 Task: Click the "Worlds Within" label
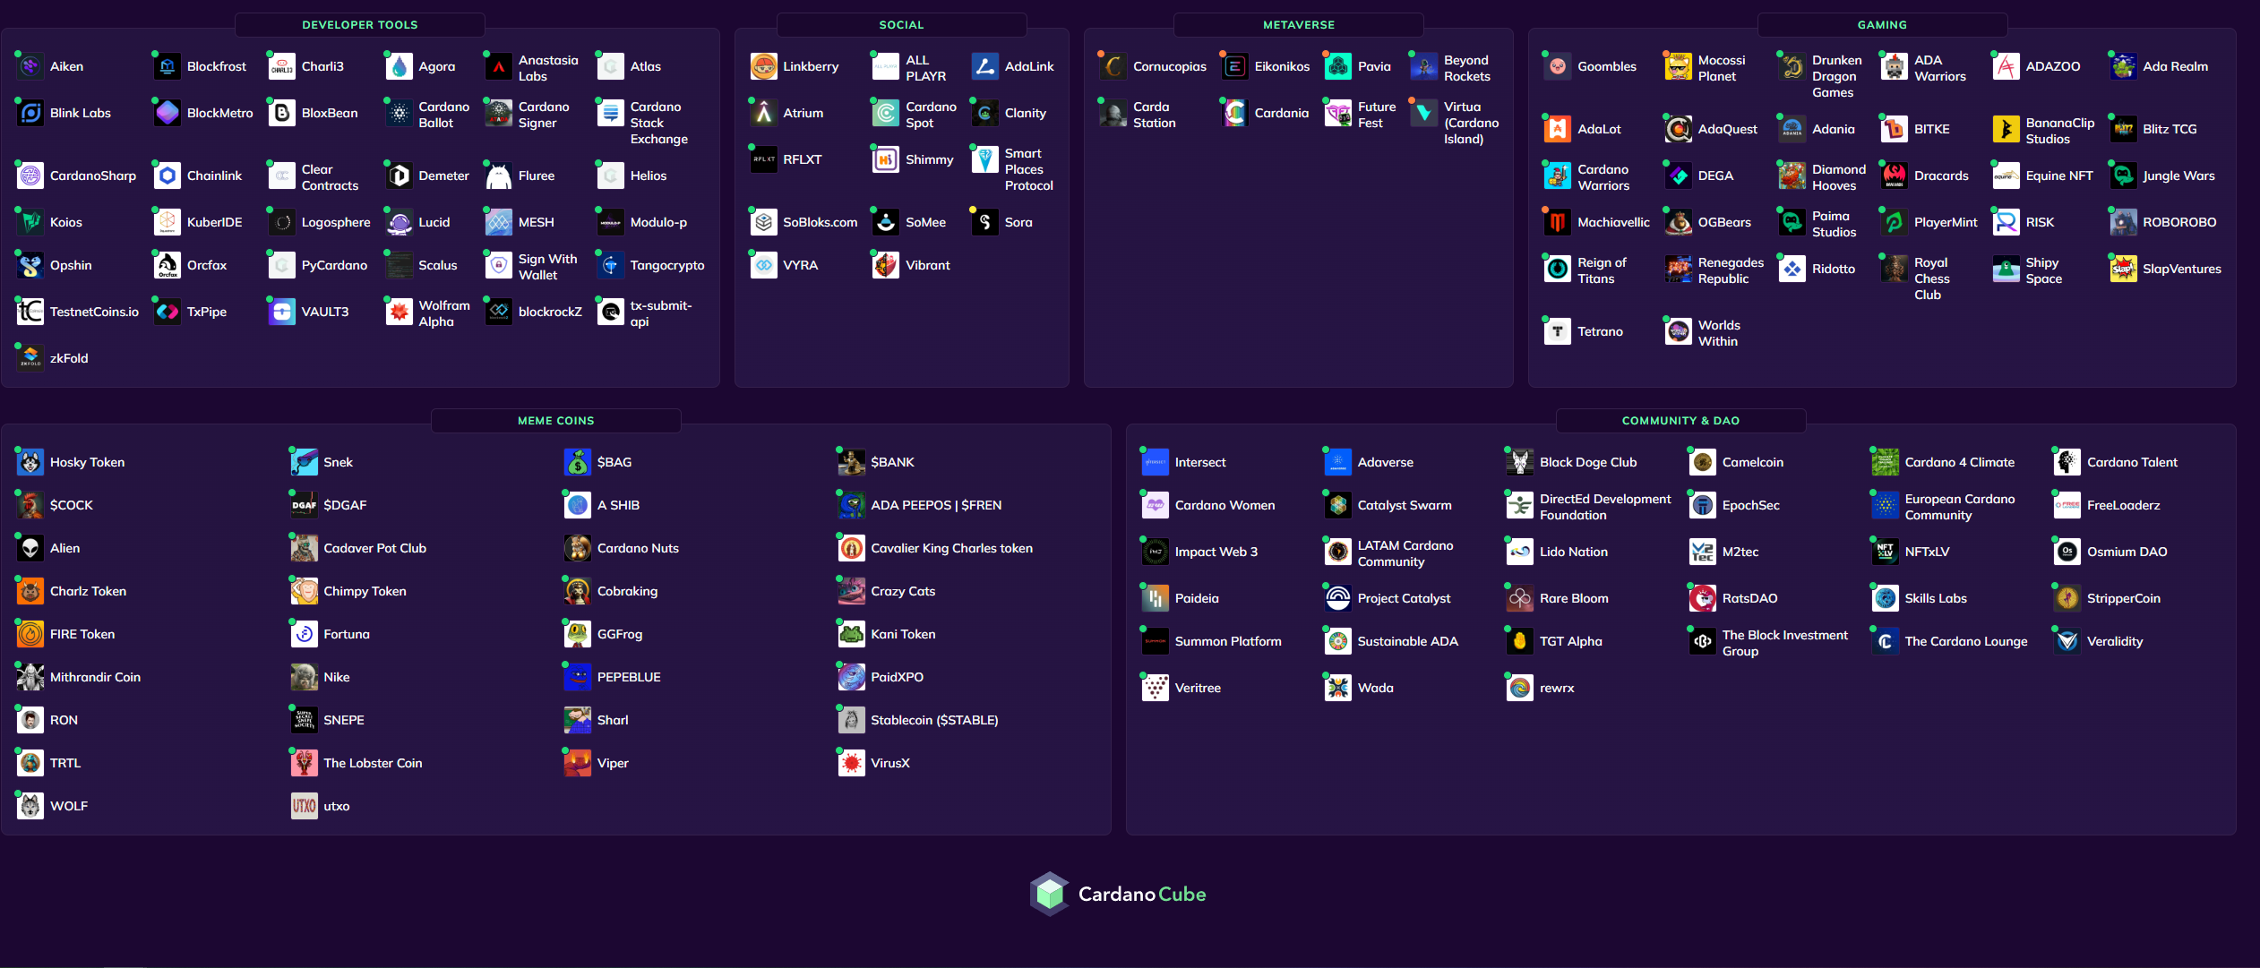click(x=1718, y=333)
